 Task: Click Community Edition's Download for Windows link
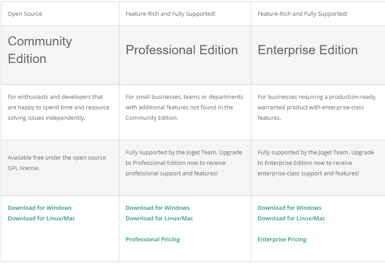pyautogui.click(x=39, y=208)
